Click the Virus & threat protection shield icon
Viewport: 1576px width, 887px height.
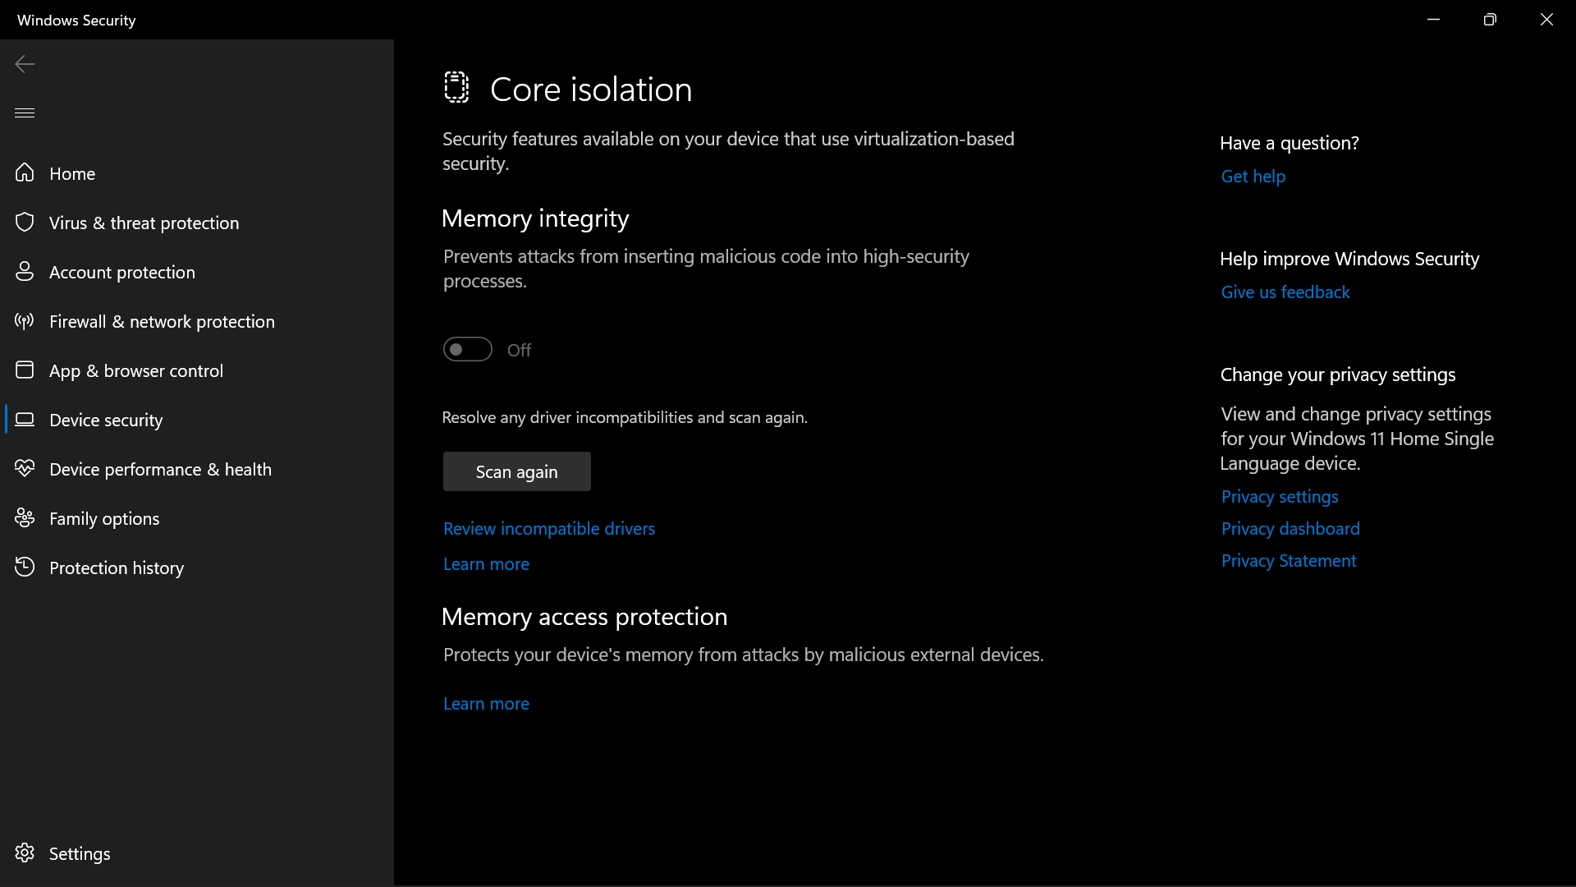[25, 222]
